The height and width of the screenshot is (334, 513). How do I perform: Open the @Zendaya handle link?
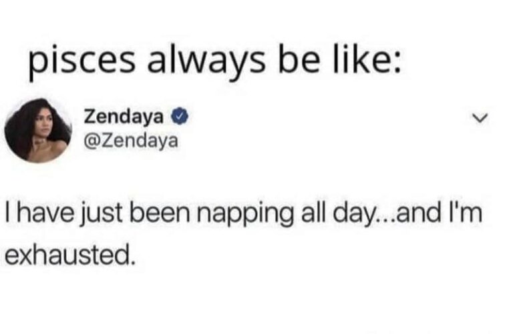click(131, 141)
